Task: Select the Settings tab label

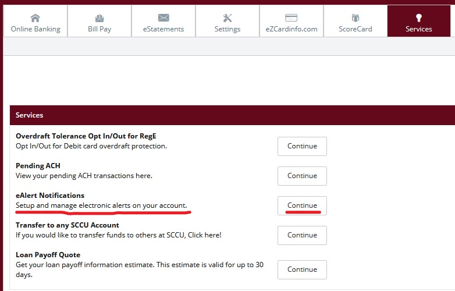Action: [x=227, y=29]
